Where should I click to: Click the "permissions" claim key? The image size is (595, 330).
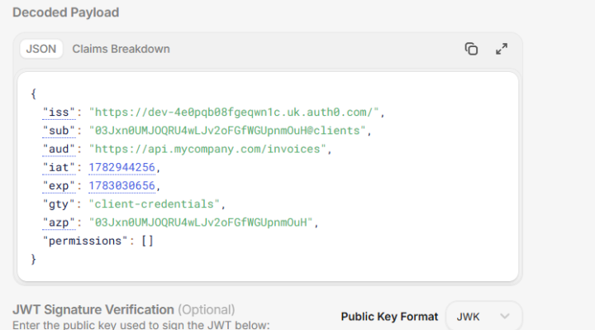pyautogui.click(x=85, y=241)
